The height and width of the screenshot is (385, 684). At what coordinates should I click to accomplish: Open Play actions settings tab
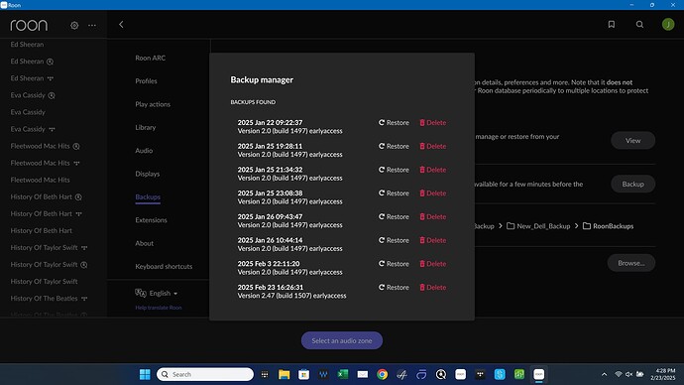pos(153,104)
